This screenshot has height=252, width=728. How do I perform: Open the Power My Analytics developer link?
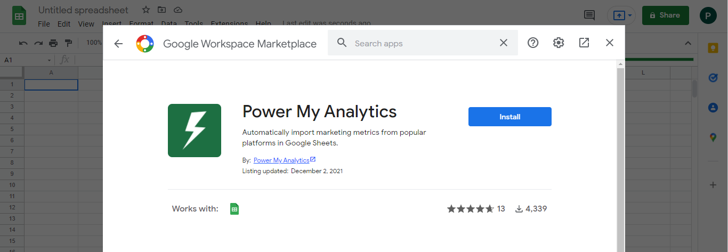281,160
